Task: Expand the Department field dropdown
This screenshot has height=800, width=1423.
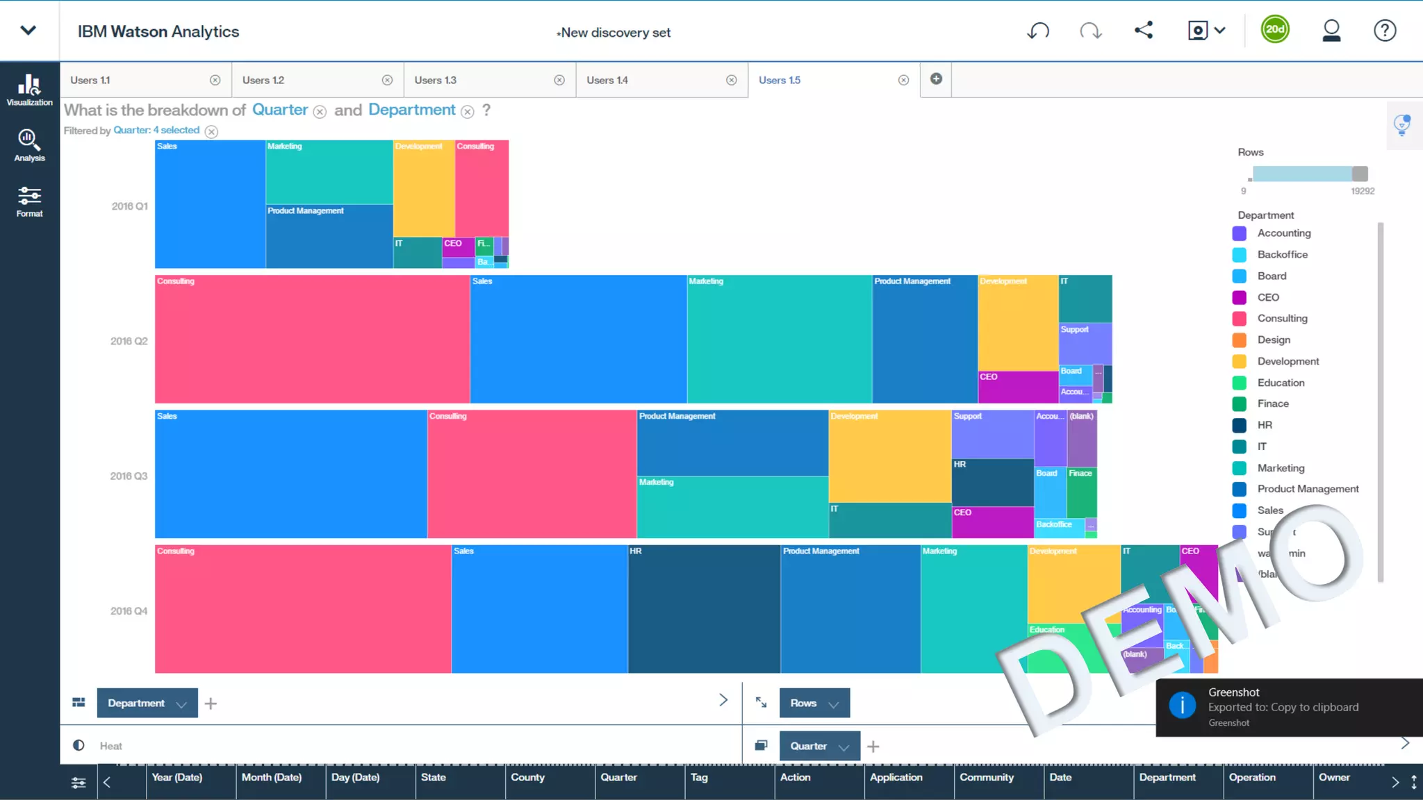Action: point(181,704)
